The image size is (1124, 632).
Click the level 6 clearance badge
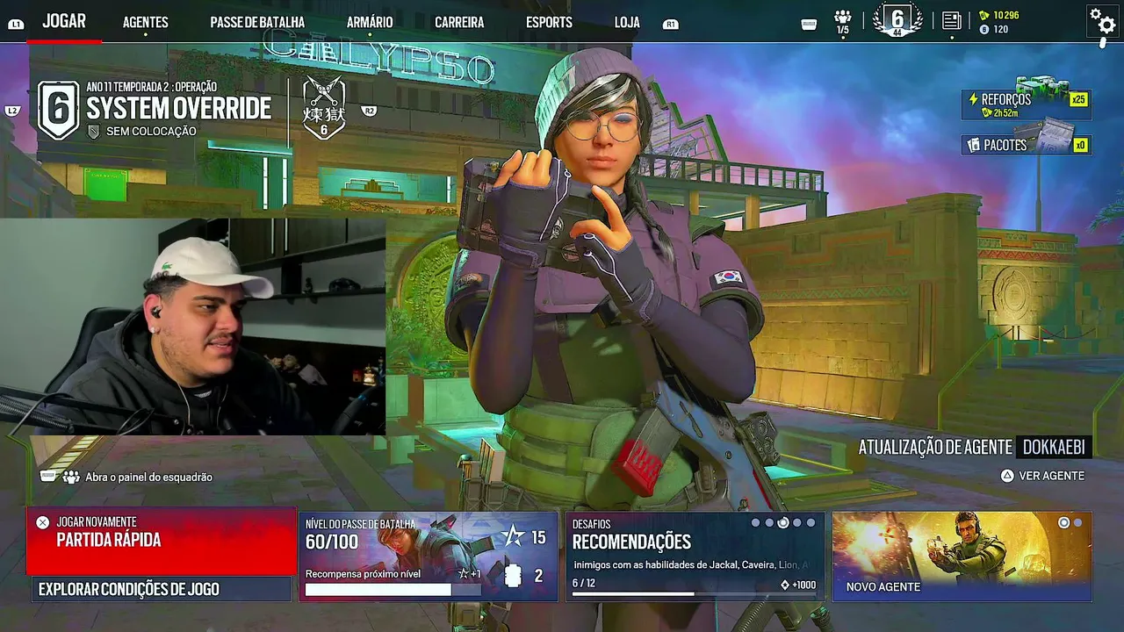[897, 21]
